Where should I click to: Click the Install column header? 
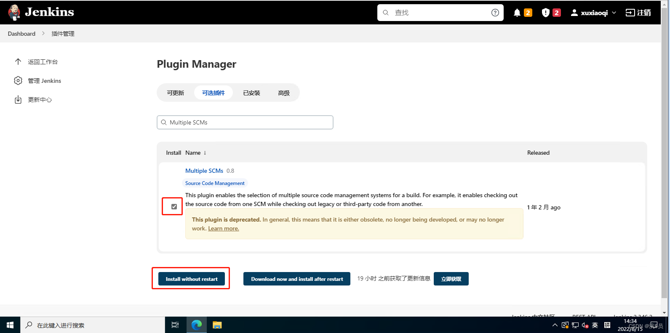point(174,153)
